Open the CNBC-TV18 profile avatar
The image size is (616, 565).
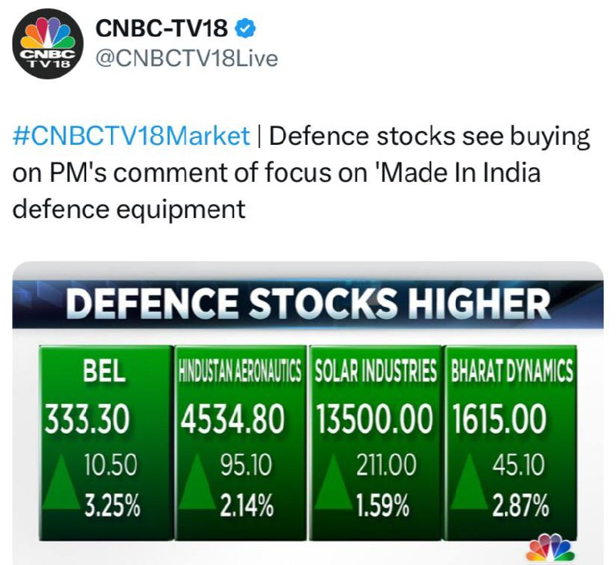click(48, 44)
